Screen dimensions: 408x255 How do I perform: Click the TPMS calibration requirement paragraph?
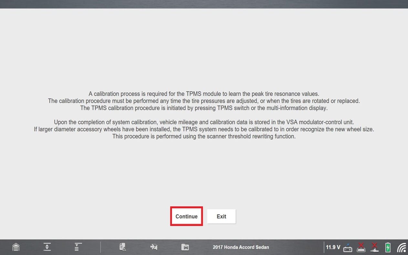[204, 94]
